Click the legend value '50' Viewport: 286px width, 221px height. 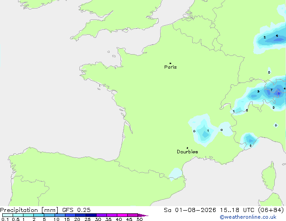coord(139,219)
